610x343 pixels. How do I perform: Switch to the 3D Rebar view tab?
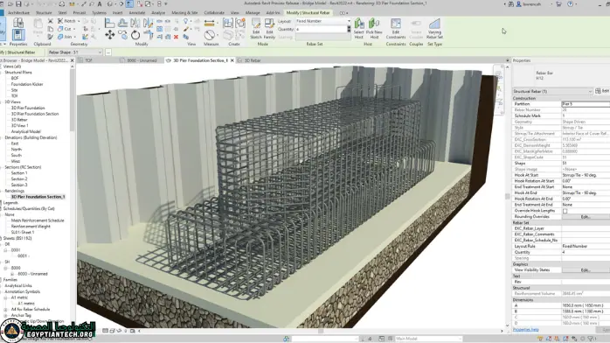(253, 60)
